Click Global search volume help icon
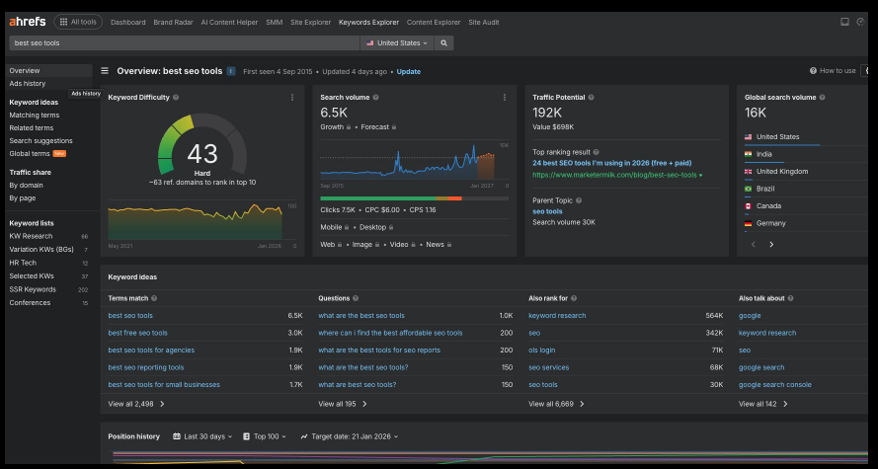 pyautogui.click(x=822, y=98)
